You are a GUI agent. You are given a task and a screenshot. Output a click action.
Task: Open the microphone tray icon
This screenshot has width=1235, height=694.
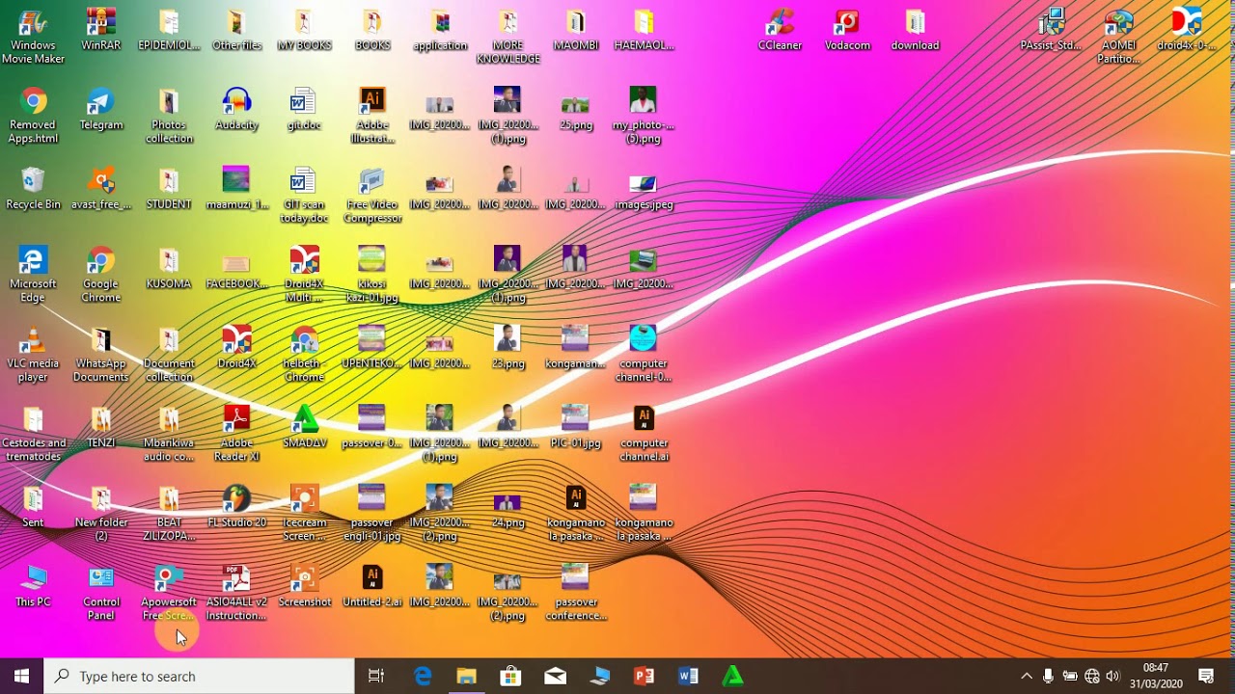click(x=1048, y=676)
